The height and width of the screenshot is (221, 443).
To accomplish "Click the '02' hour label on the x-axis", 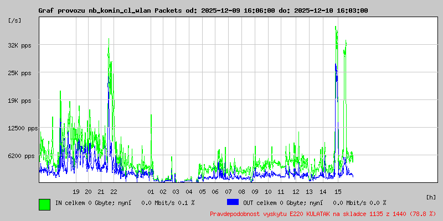I will pos(163,192).
